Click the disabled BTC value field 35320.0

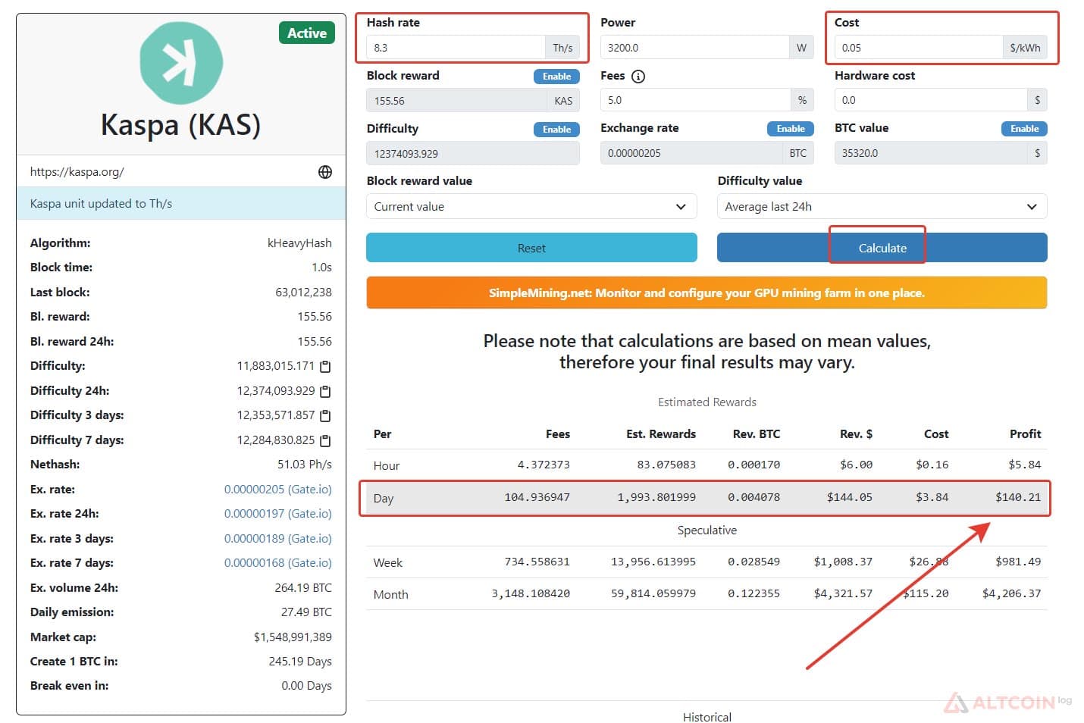tap(931, 153)
